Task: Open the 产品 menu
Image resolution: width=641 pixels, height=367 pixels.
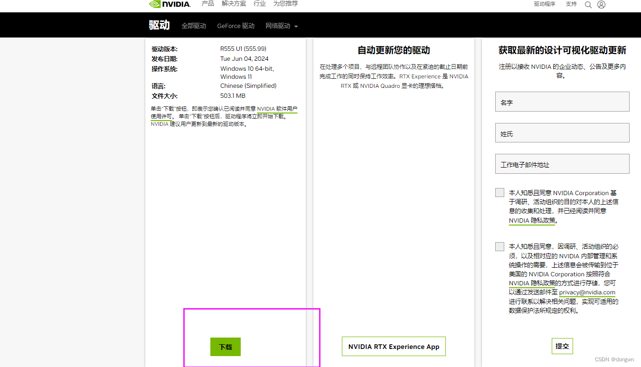Action: pyautogui.click(x=208, y=4)
